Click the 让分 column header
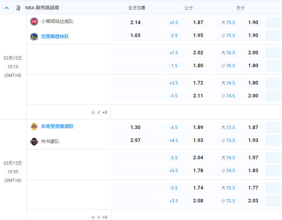282x220 pixels. tap(188, 8)
